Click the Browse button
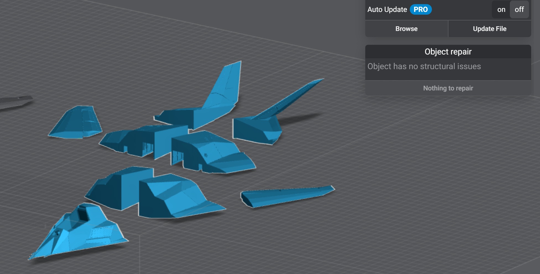Screen dimensions: 540x274 pyautogui.click(x=406, y=29)
